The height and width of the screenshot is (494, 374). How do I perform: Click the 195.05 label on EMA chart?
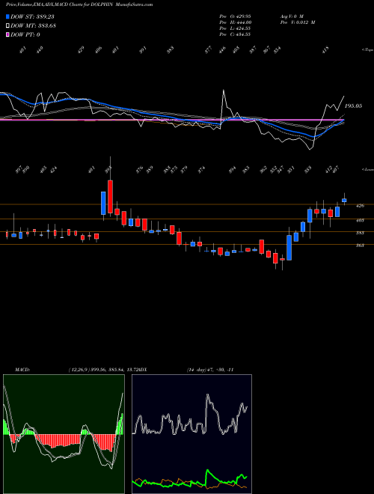click(x=353, y=106)
